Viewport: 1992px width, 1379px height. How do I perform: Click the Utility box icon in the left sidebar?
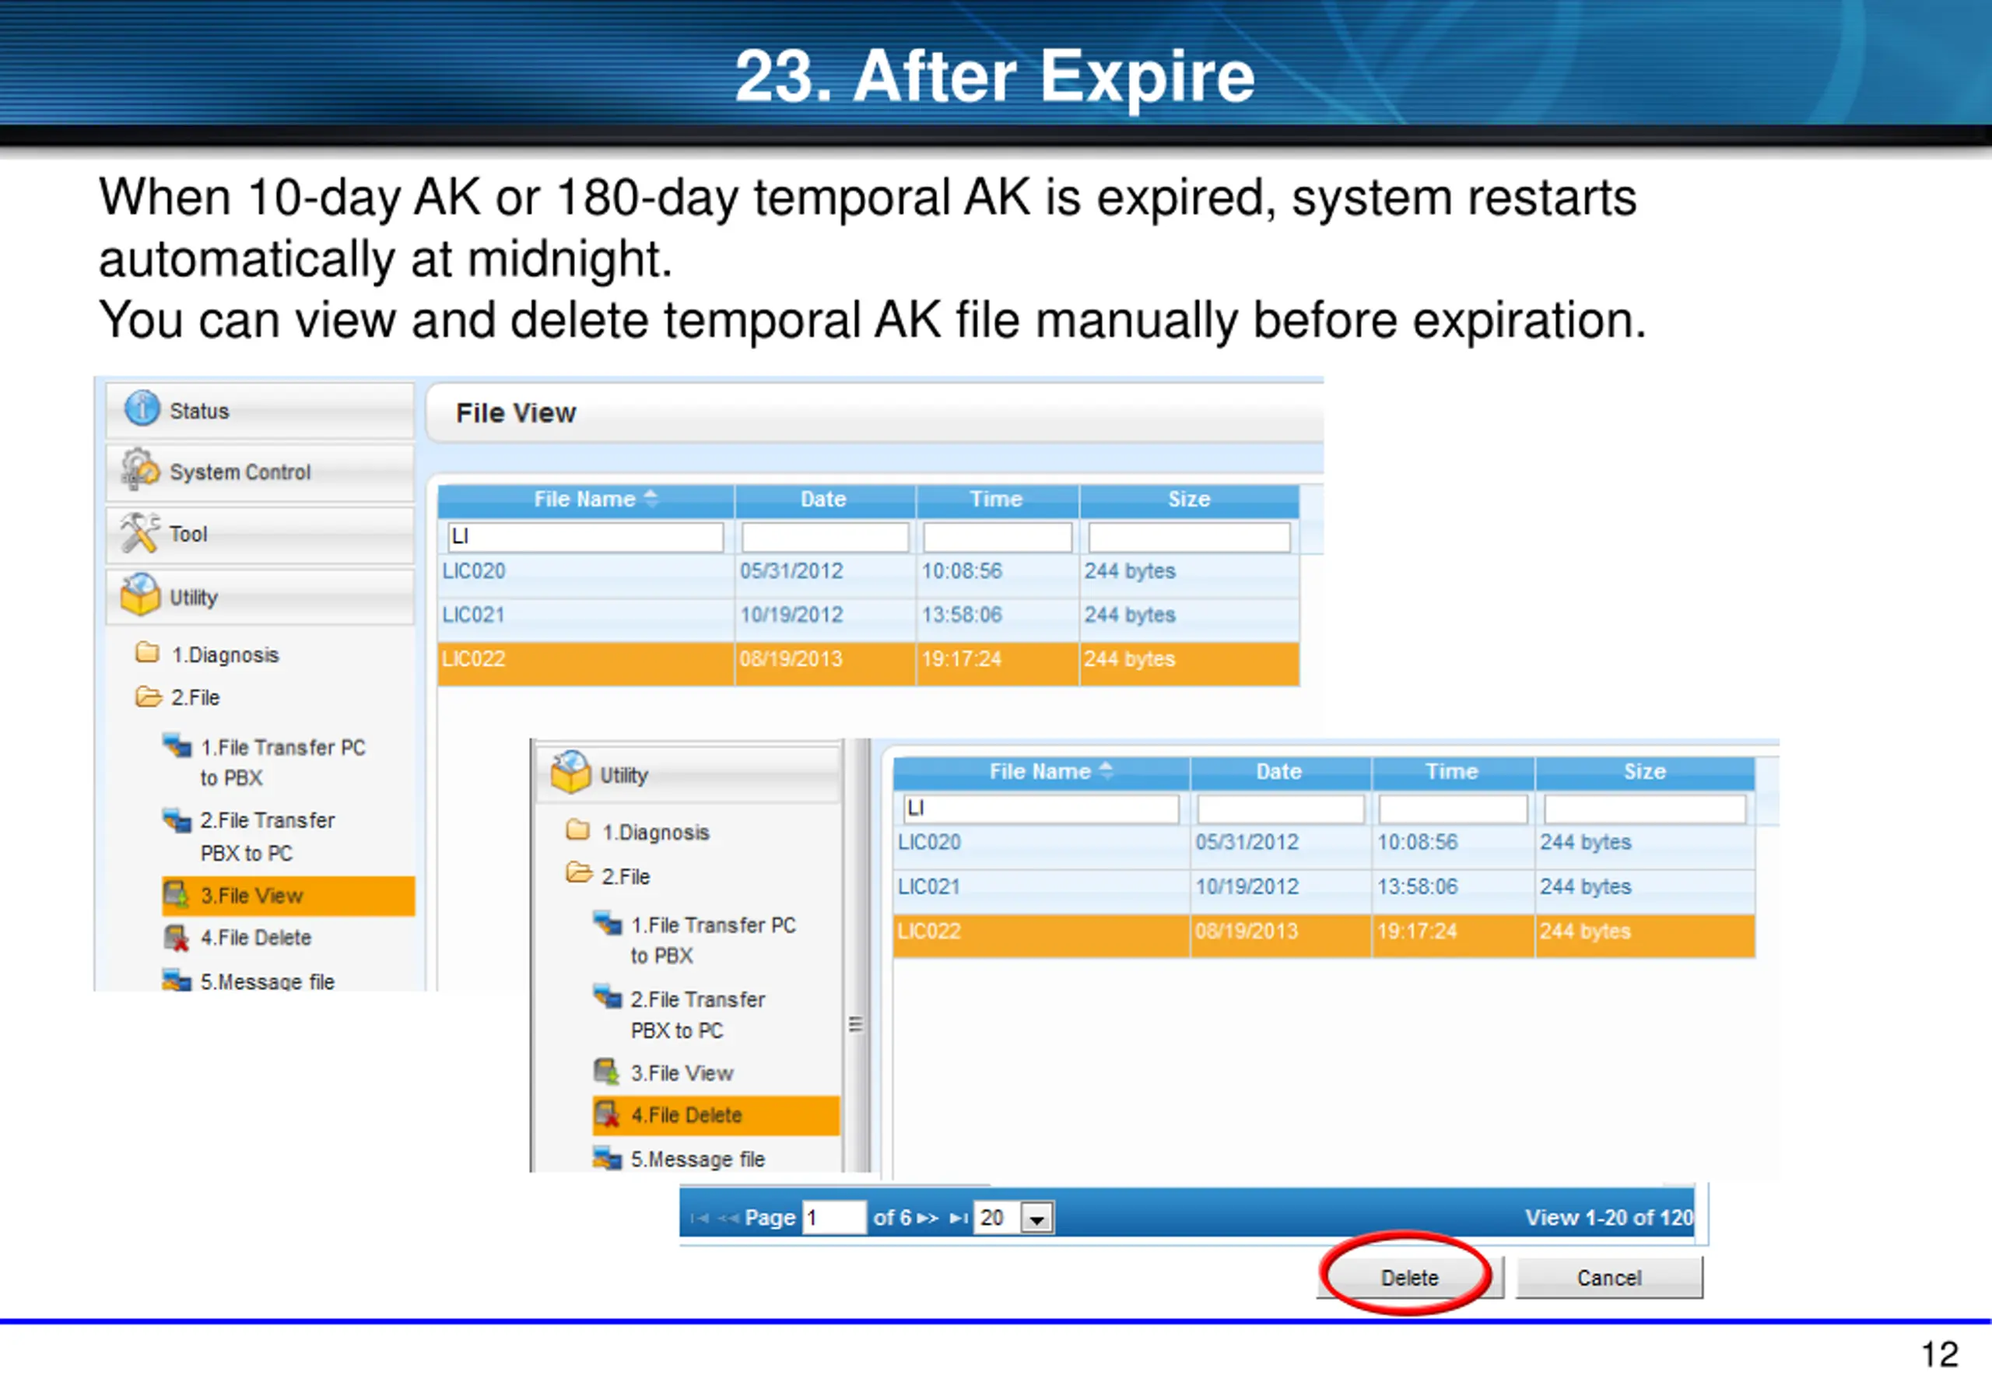pos(140,595)
